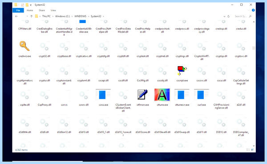Select the cryptbase.dll file icon
This screenshot has width=267, height=164.
[64, 47]
